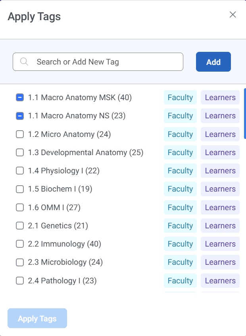The image size is (246, 336).
Task: Close the Apply Tags dialog
Action: [233, 15]
